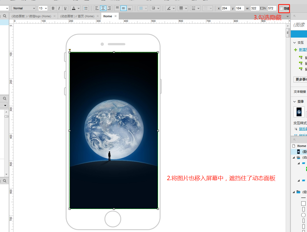The image size is (307, 232).
Task: Click the width field
Action: (255, 8)
